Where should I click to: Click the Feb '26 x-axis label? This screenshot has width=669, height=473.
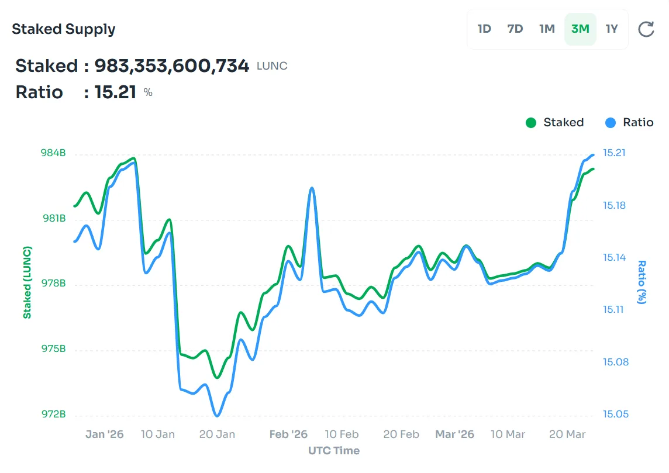tap(288, 434)
